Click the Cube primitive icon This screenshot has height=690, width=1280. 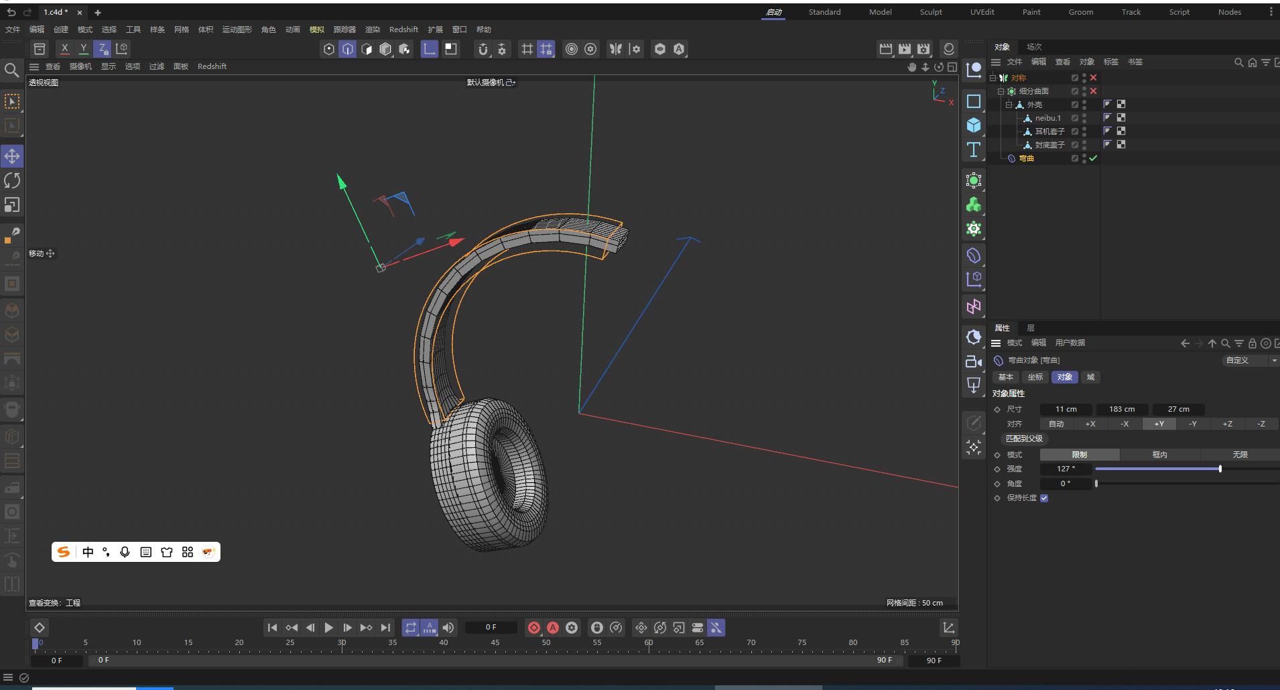click(x=974, y=125)
